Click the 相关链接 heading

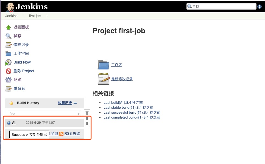(x=103, y=93)
